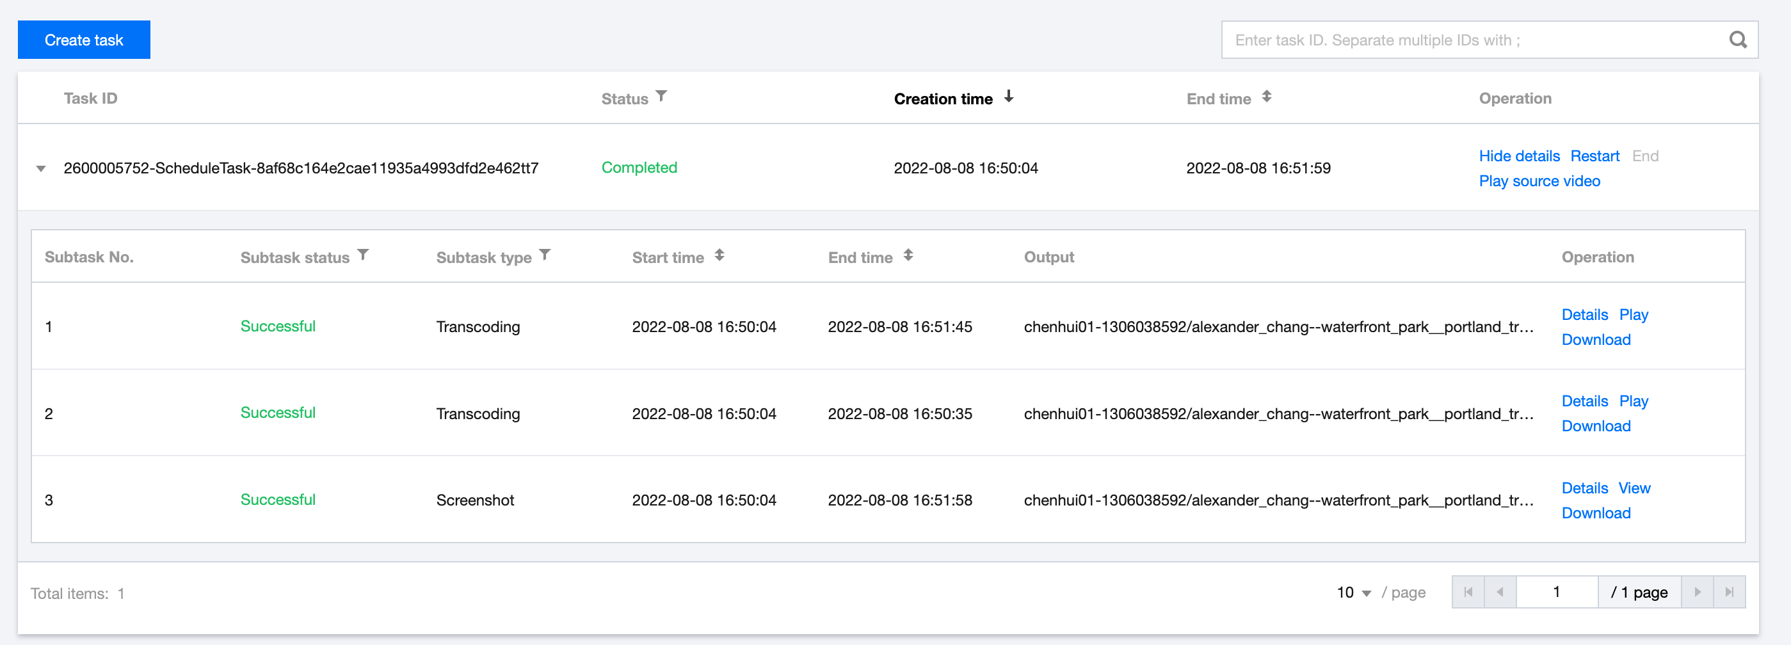Click end time 2022-08-08 16:50:35
The image size is (1791, 645).
click(900, 413)
